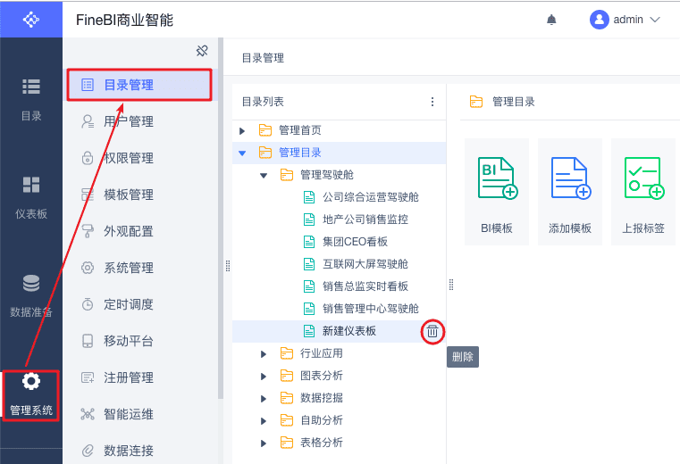Viewport: 680px width, 464px height.
Task: Click the FineBI logo in top-left corner
Action: point(31,19)
